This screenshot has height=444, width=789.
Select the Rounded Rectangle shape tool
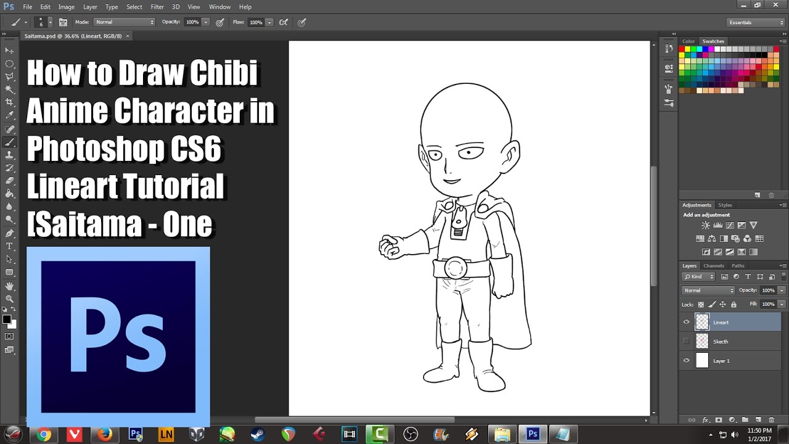(x=9, y=272)
